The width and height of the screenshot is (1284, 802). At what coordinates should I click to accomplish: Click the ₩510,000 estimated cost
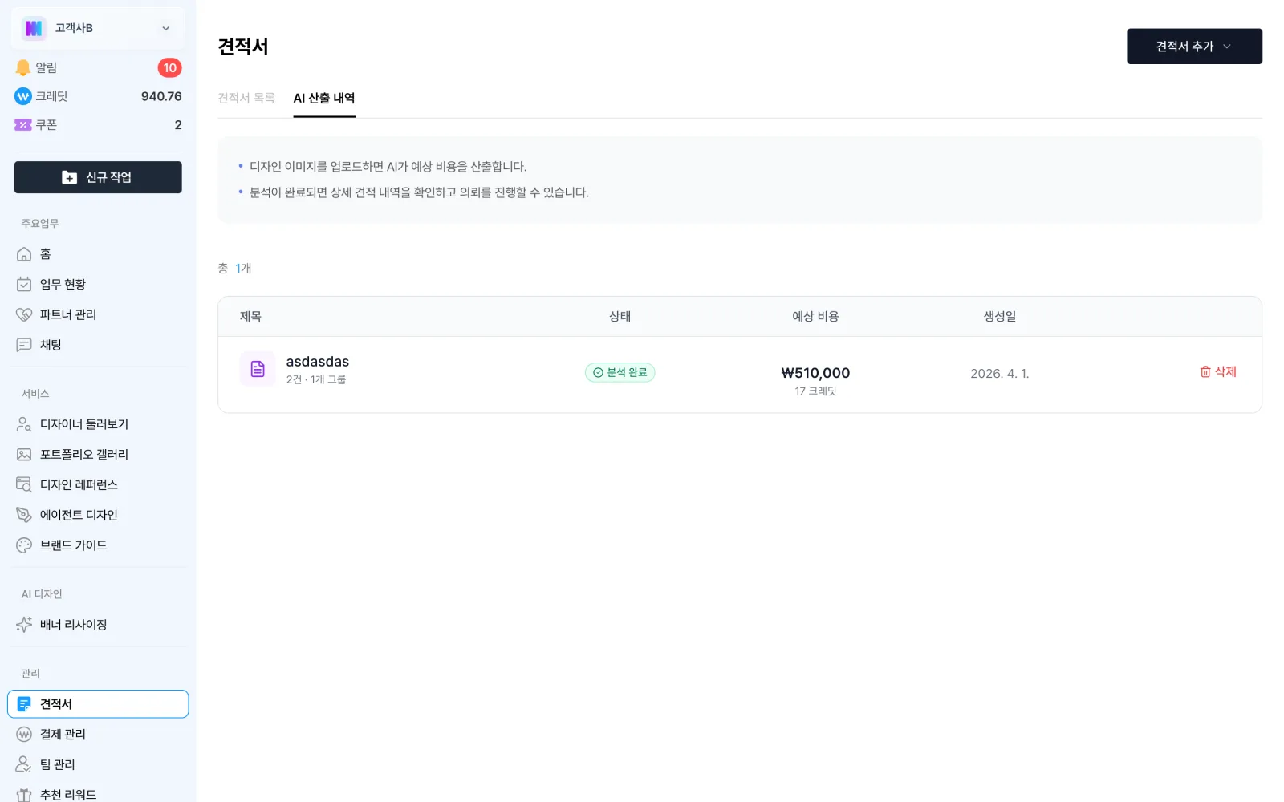815,373
